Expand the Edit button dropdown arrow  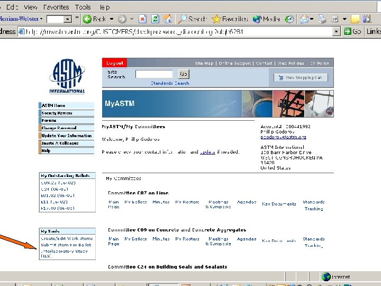tap(344, 19)
